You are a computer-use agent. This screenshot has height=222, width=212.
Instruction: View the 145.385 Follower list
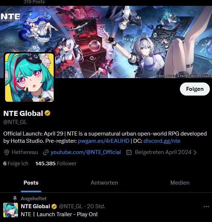56,164
